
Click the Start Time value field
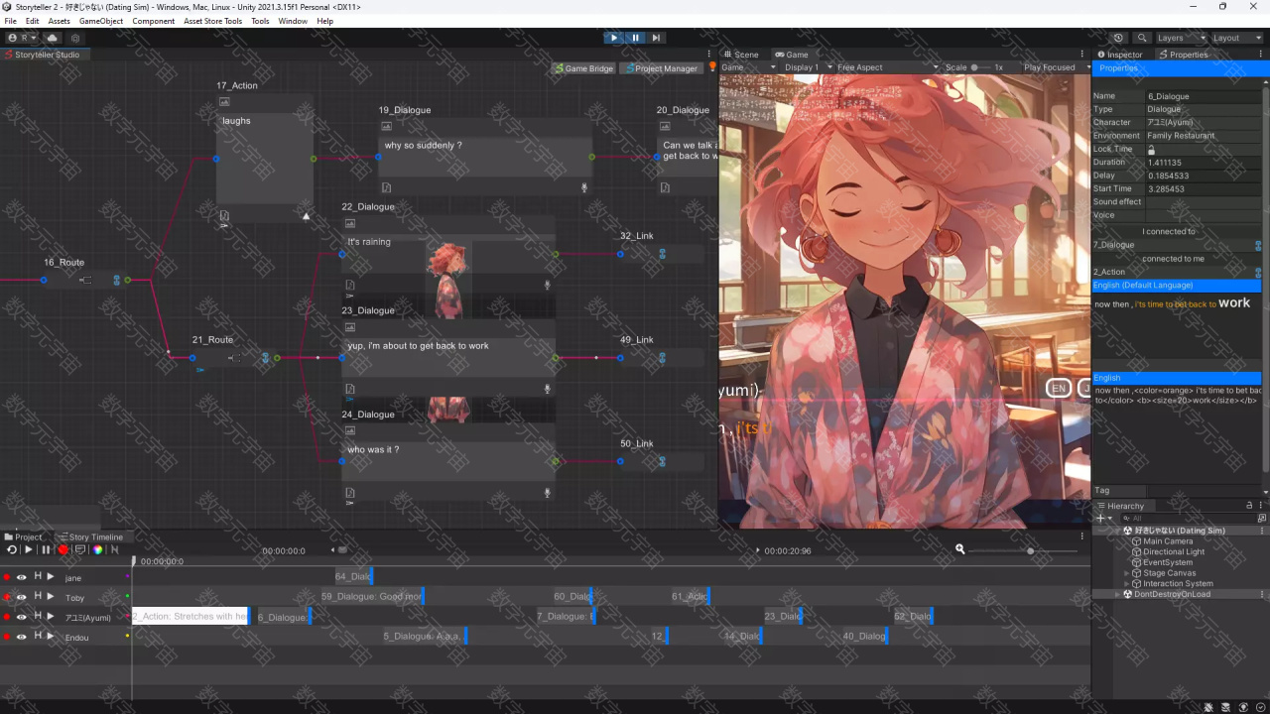coord(1203,188)
